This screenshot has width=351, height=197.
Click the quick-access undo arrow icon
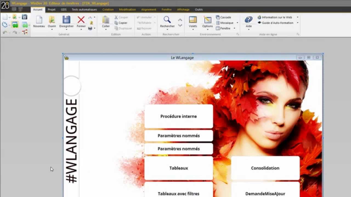[x=5, y=32]
